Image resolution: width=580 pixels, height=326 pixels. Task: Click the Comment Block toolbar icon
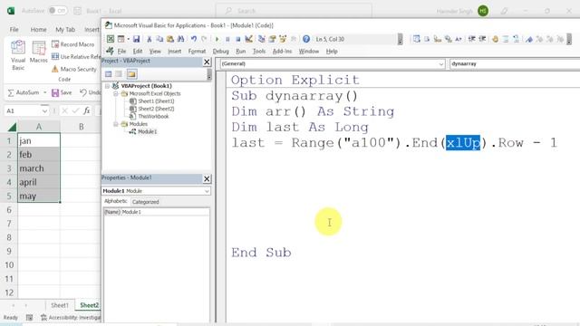pyautogui.click(x=506, y=39)
